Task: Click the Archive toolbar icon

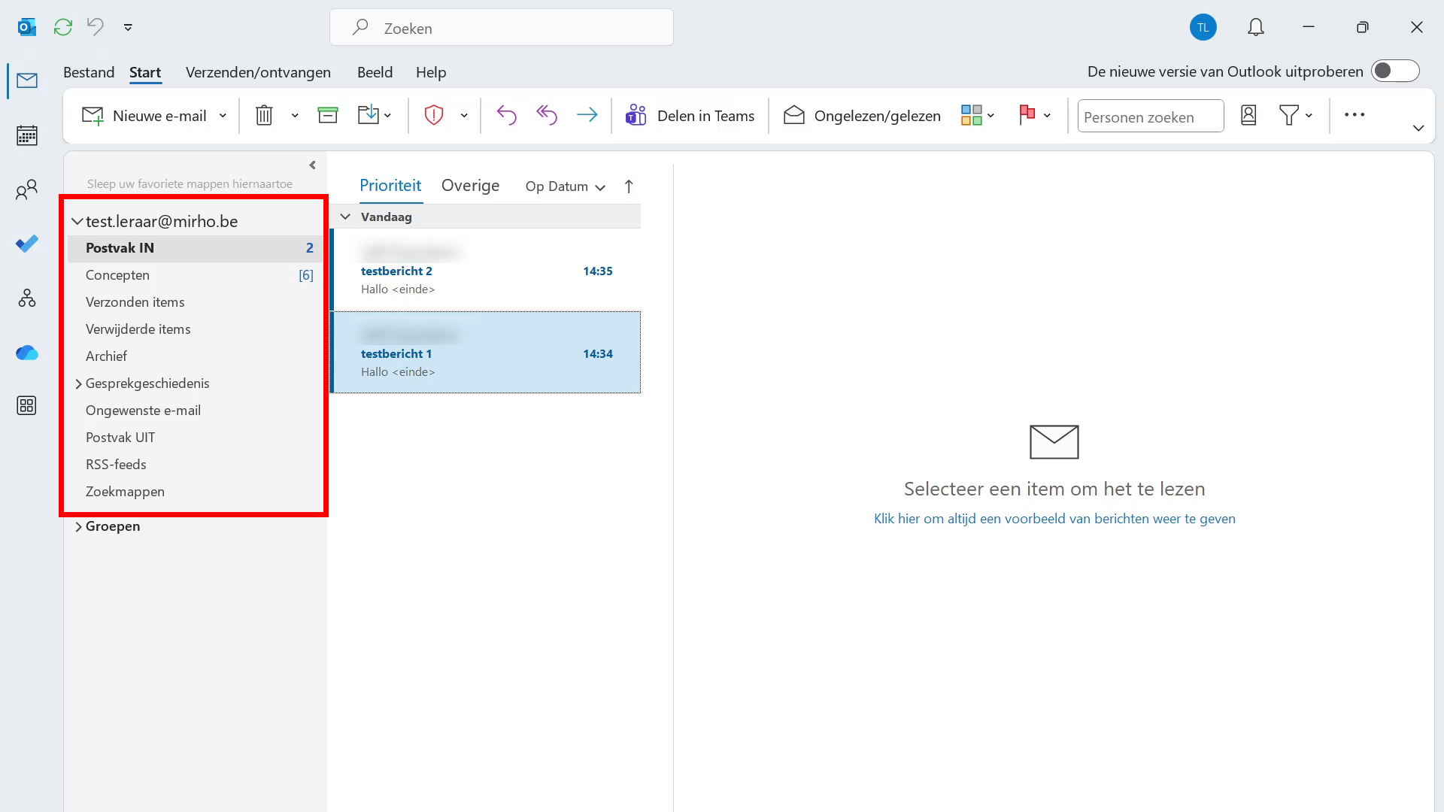Action: tap(328, 115)
